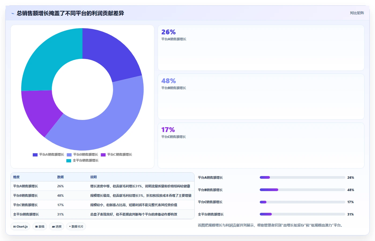This screenshot has height=241, width=375.
Task: Click the 平台C销售额增长 progress bar
Action: click(302, 202)
